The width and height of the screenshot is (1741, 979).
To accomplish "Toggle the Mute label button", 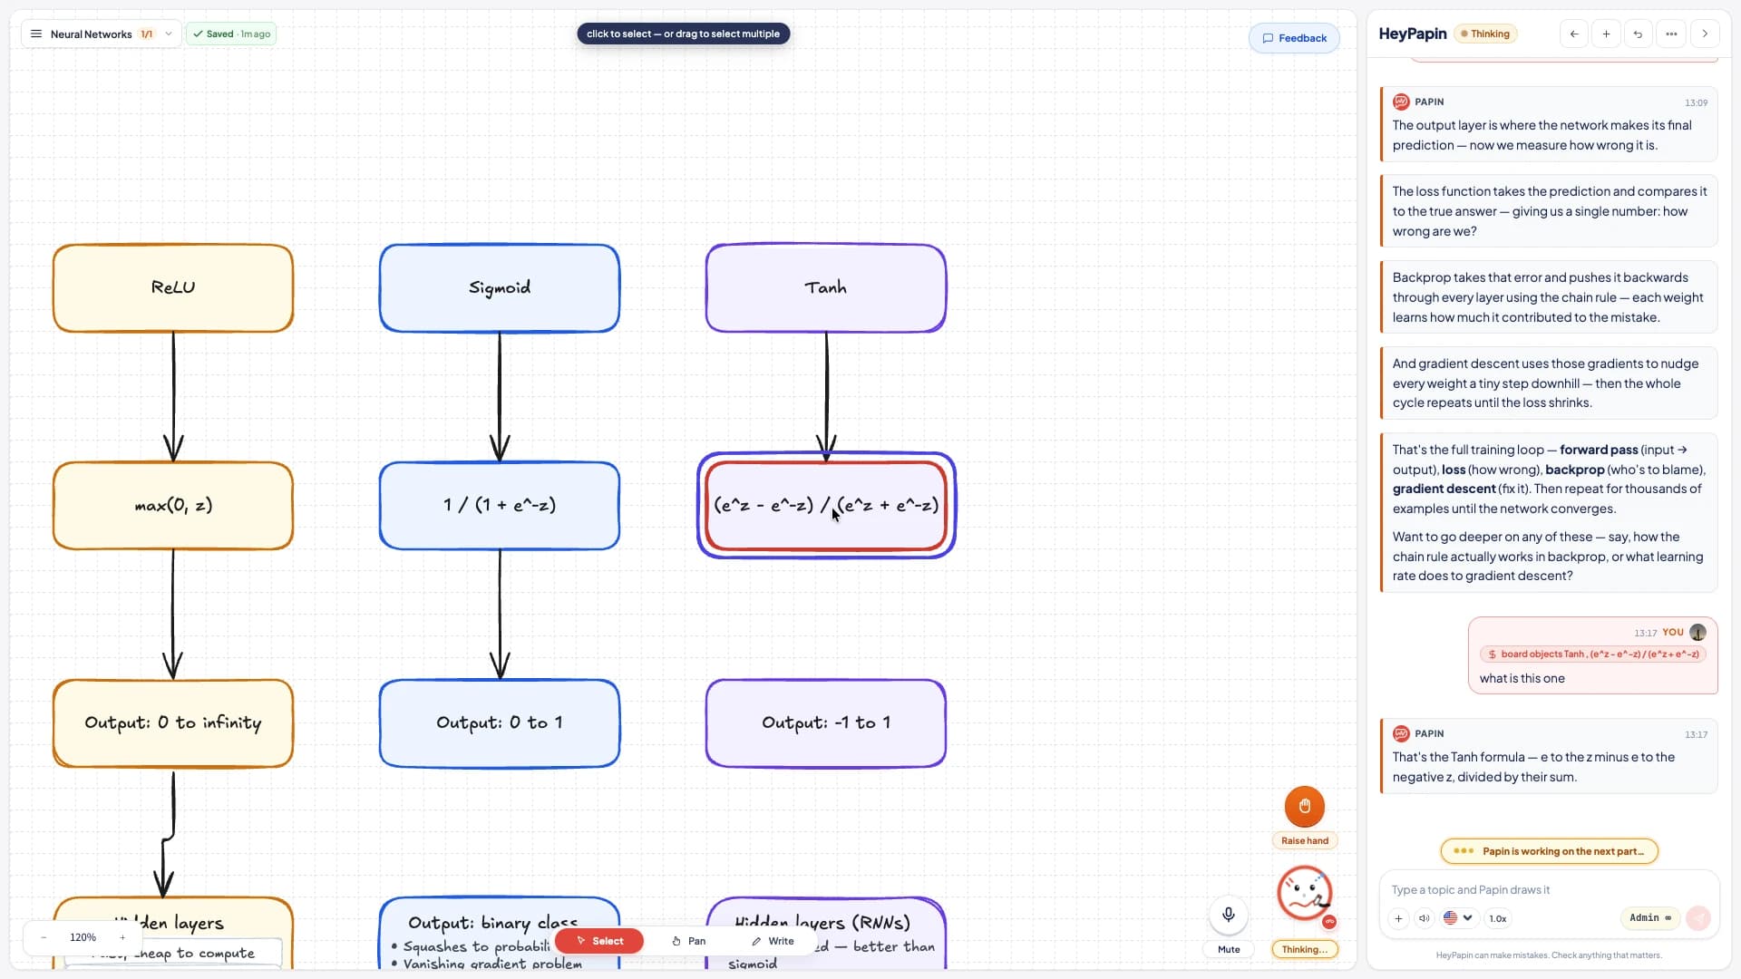I will coord(1229,949).
